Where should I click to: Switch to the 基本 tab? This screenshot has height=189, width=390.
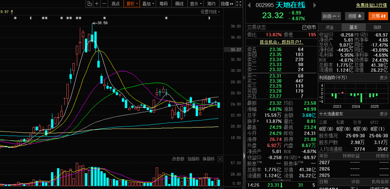(353, 27)
